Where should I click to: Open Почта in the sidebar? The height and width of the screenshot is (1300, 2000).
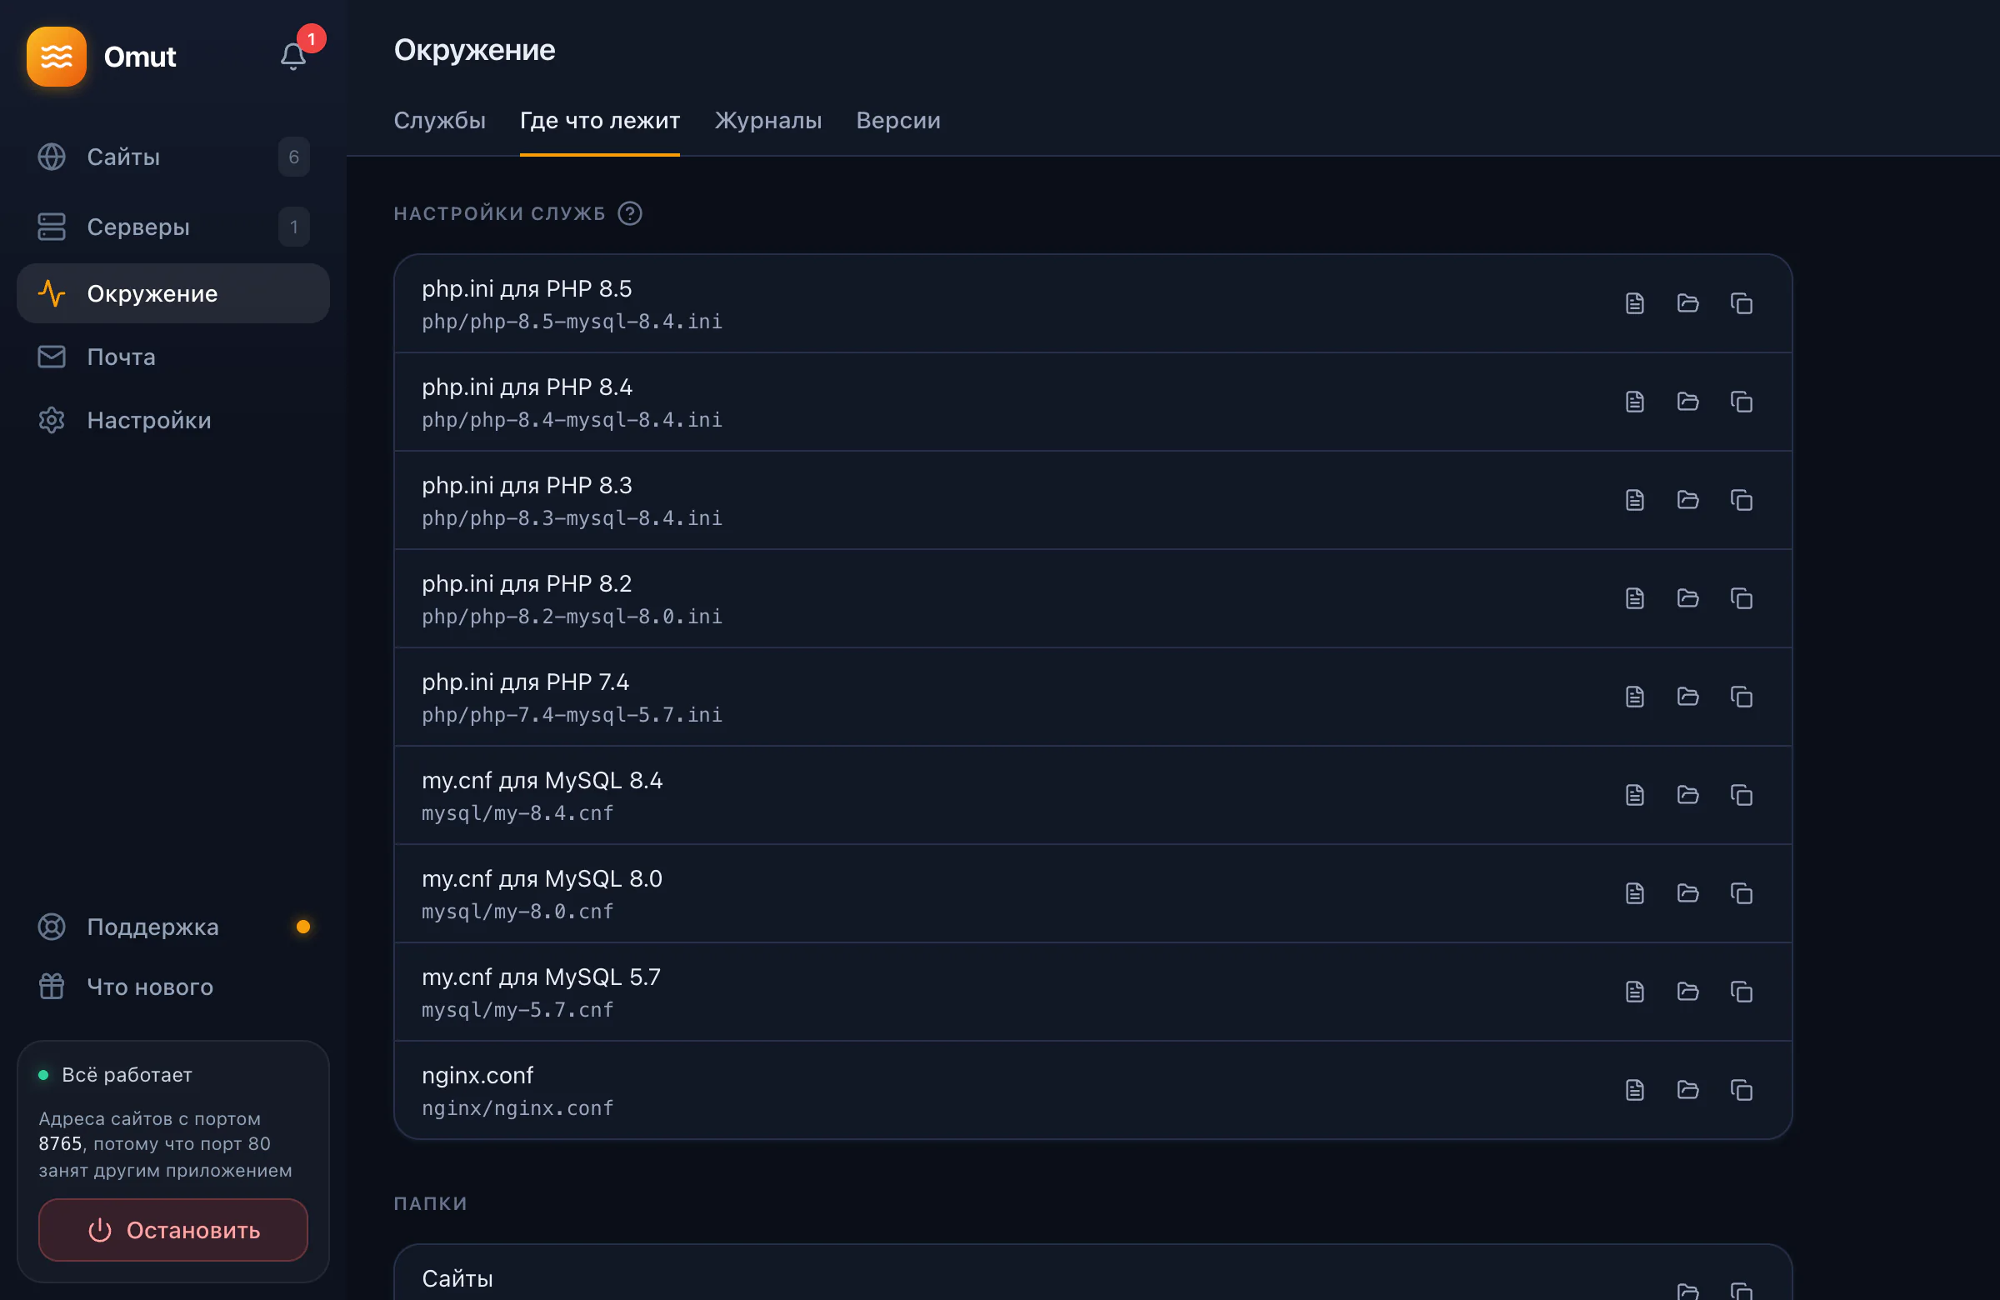(x=173, y=357)
